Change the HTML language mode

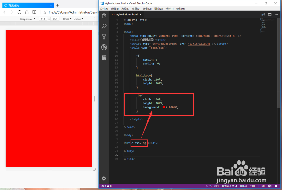(x=262, y=186)
